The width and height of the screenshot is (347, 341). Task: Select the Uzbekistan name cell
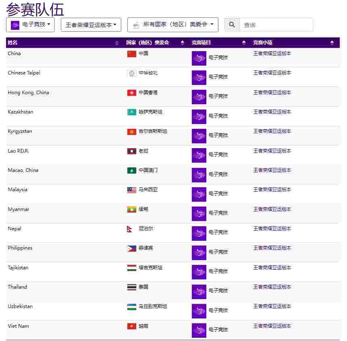tap(20, 306)
